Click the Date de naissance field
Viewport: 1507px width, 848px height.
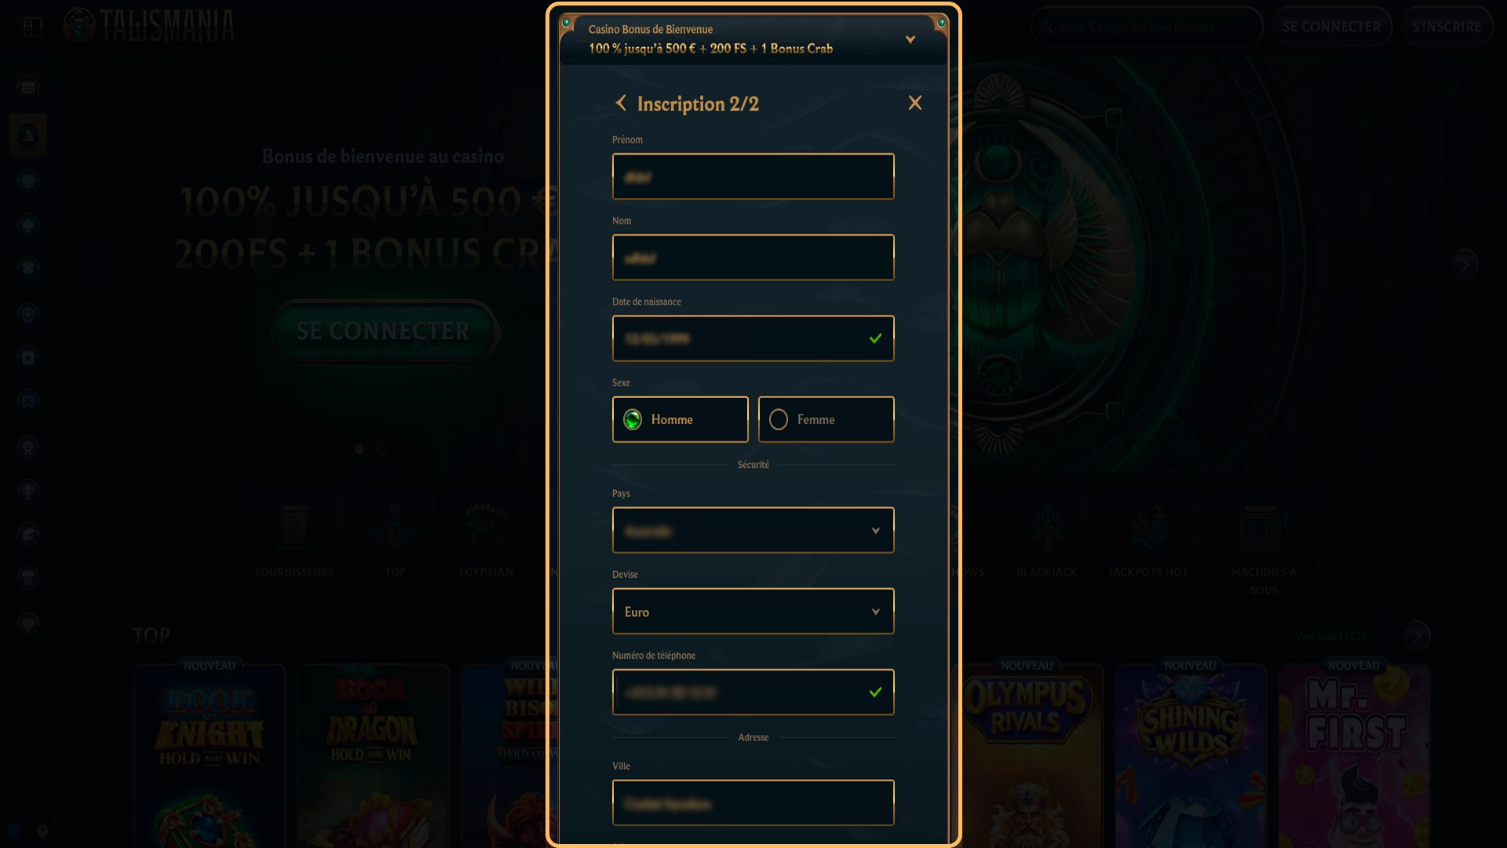coord(753,338)
